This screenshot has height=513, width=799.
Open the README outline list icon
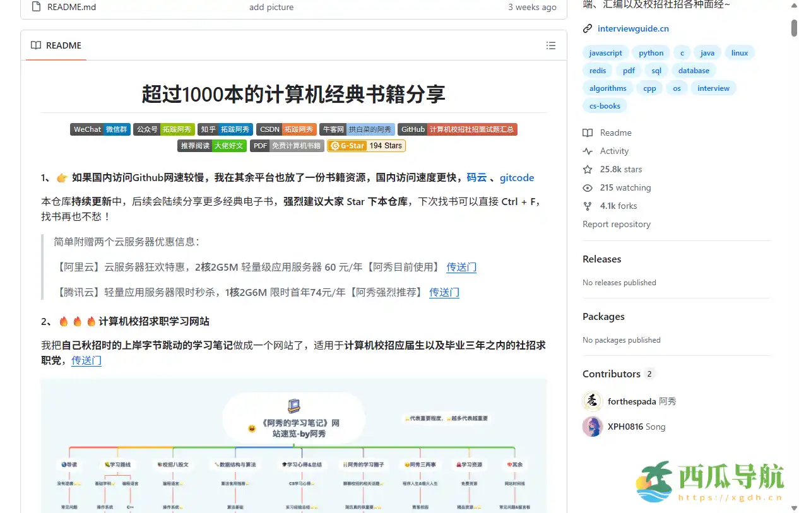click(x=550, y=45)
